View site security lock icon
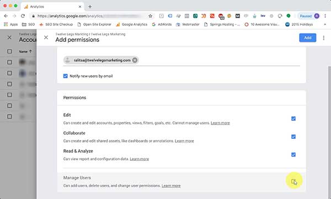Screen dimensions: 331x199 33,16
